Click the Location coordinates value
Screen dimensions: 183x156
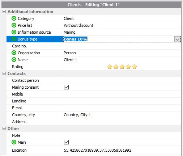point(98,150)
